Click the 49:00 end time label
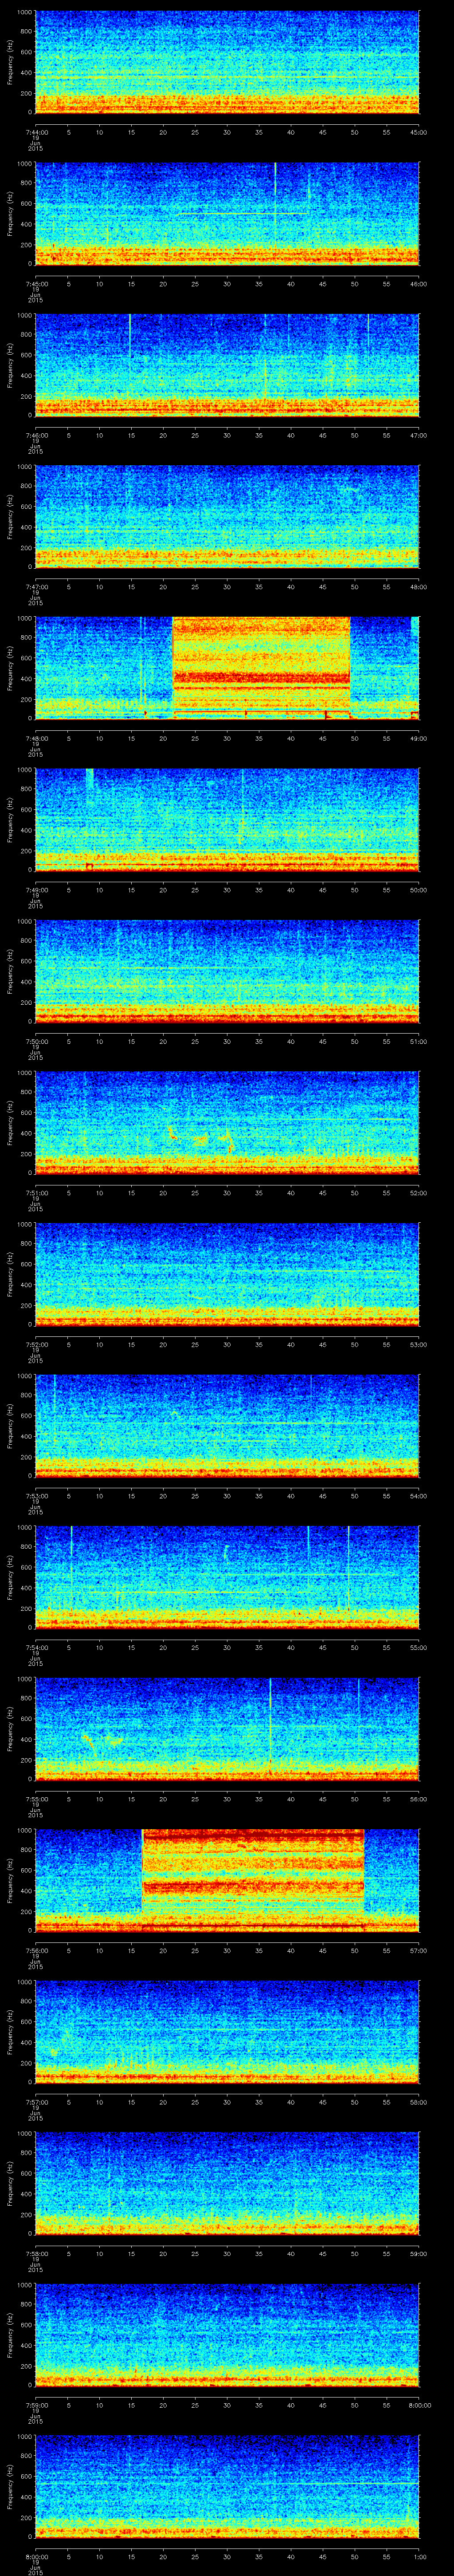The image size is (454, 2576). 419,738
